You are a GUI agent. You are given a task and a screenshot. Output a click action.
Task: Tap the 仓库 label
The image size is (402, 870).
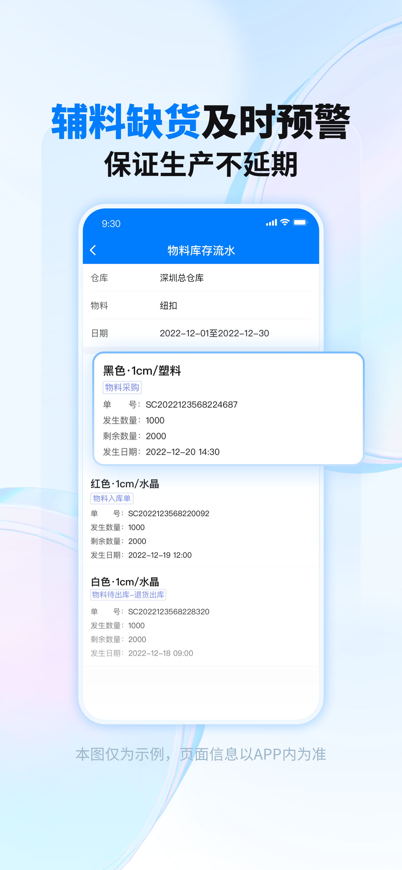[x=99, y=278]
